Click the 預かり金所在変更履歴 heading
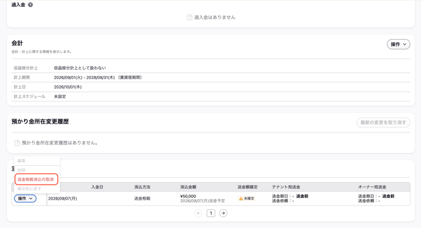 pyautogui.click(x=40, y=121)
